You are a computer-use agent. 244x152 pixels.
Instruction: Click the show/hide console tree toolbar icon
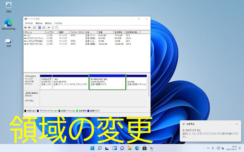pyautogui.click(x=35, y=28)
